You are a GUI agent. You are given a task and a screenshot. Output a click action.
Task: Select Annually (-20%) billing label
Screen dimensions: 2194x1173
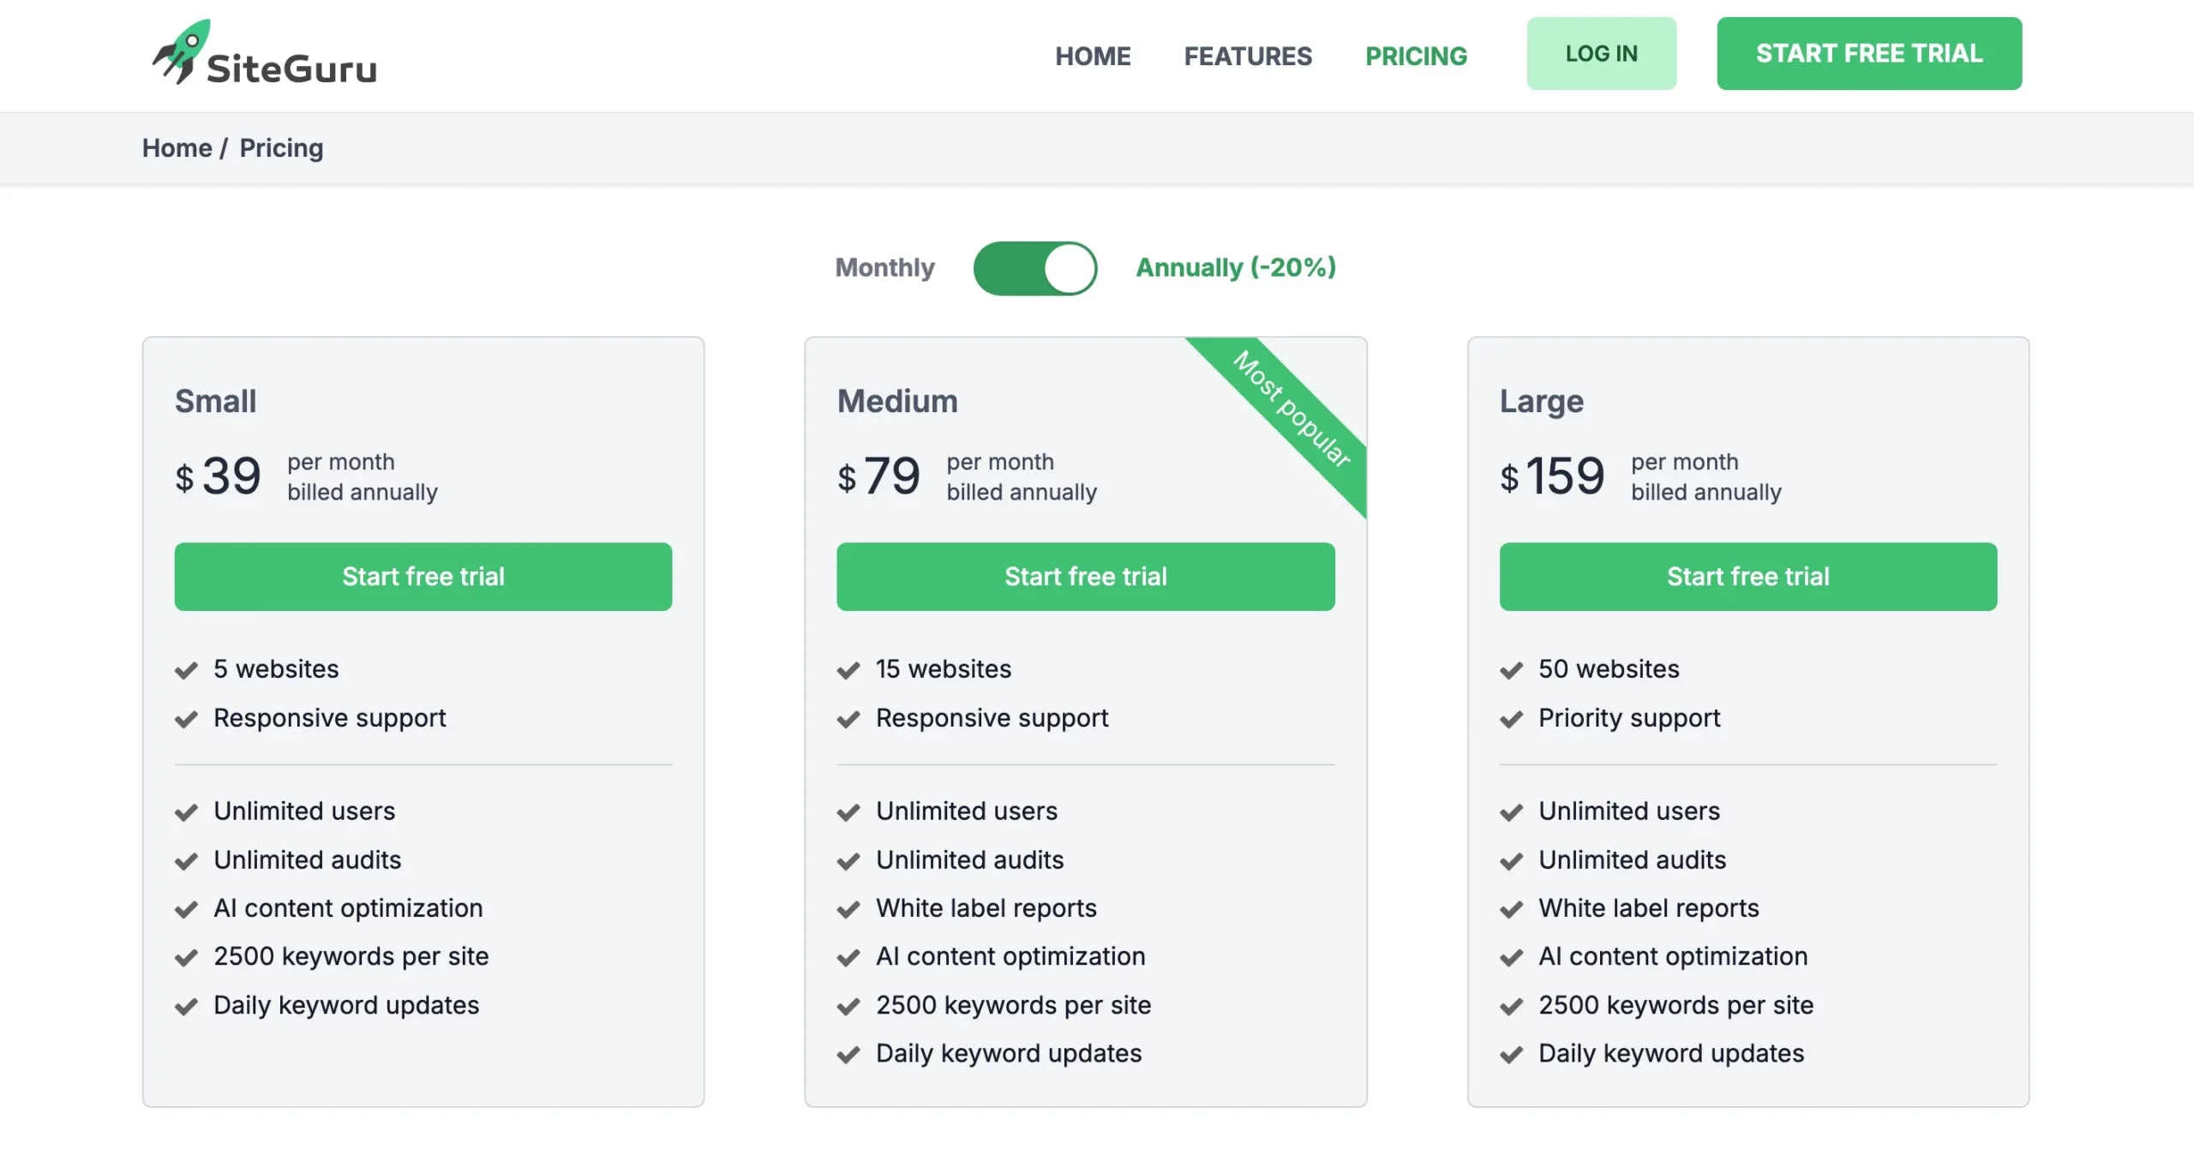tap(1236, 267)
